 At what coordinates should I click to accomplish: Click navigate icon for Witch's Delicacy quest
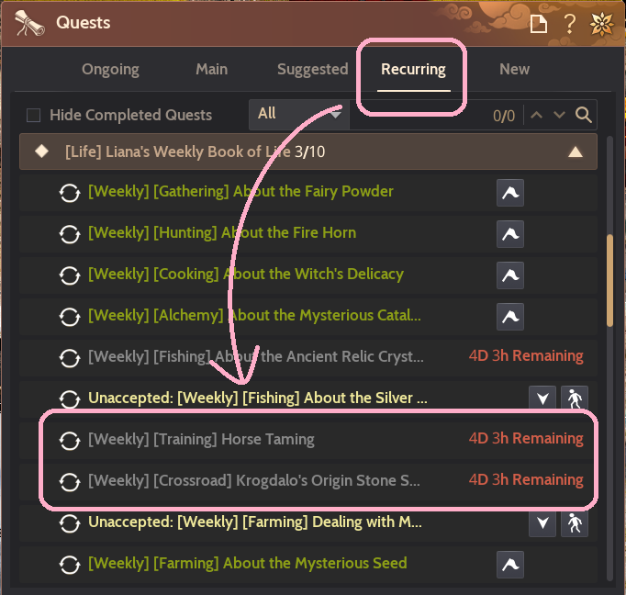tap(510, 275)
